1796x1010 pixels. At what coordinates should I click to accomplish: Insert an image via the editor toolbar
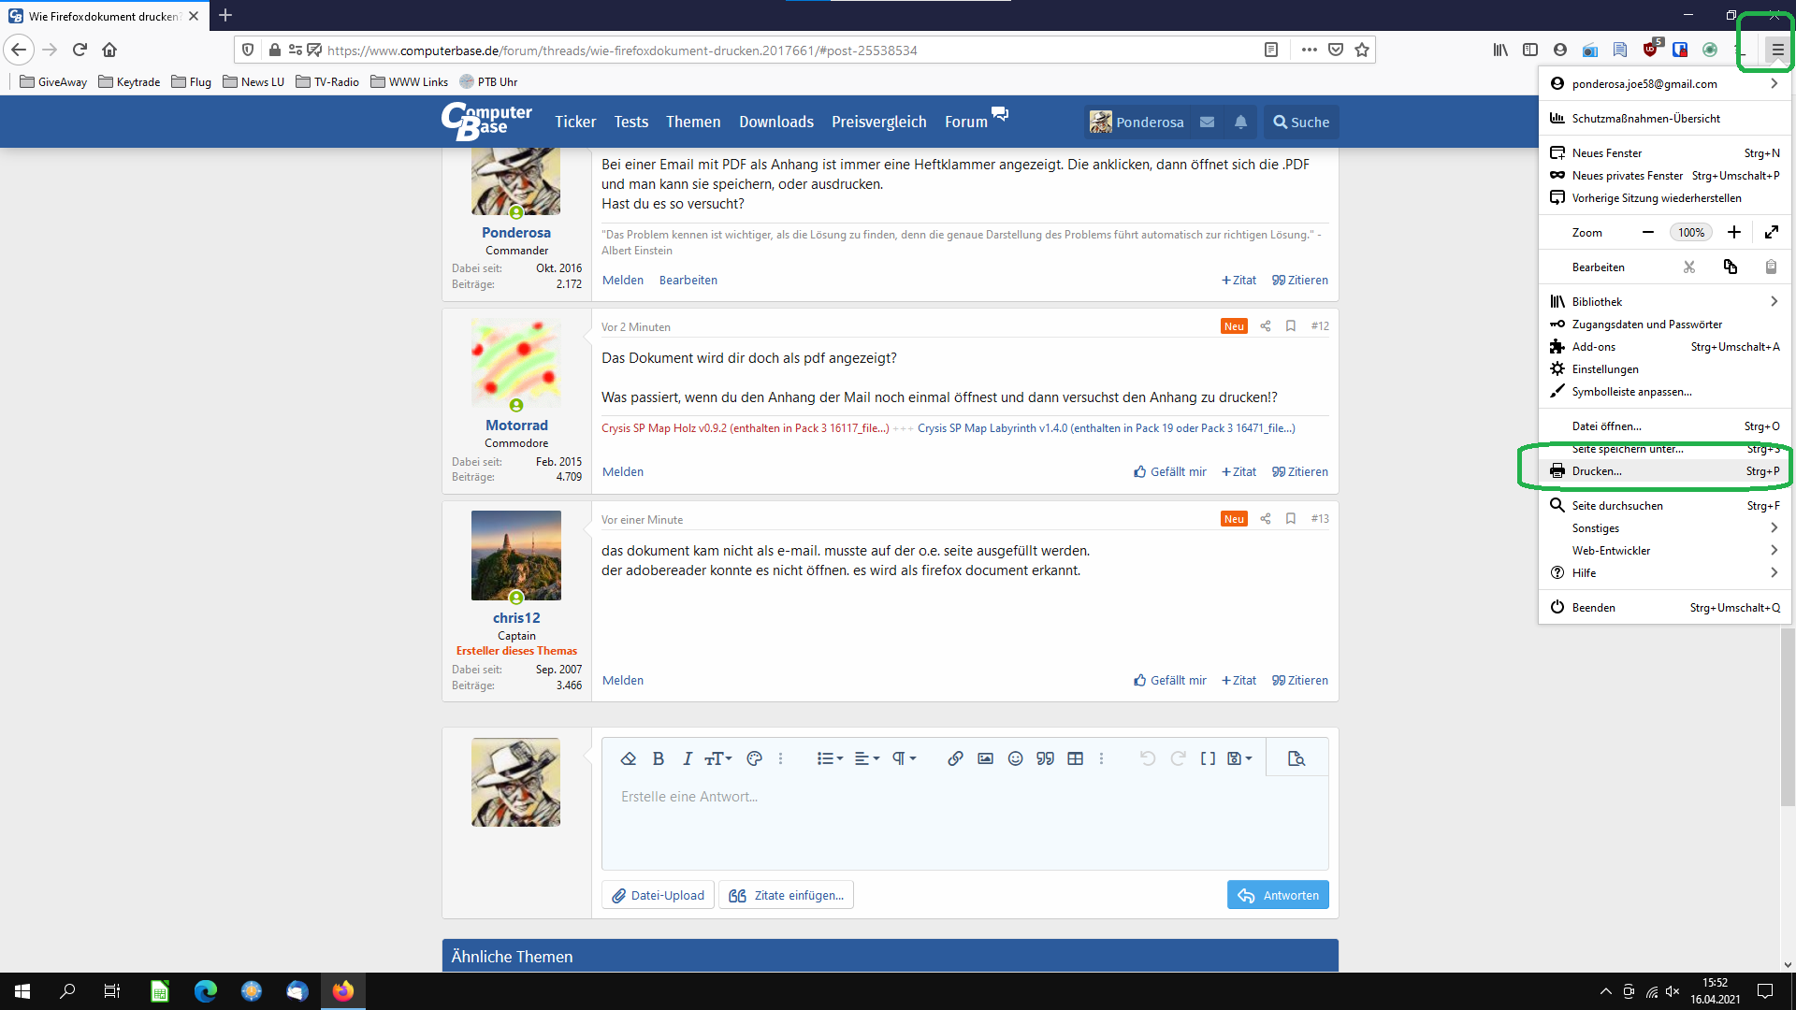[x=985, y=758]
